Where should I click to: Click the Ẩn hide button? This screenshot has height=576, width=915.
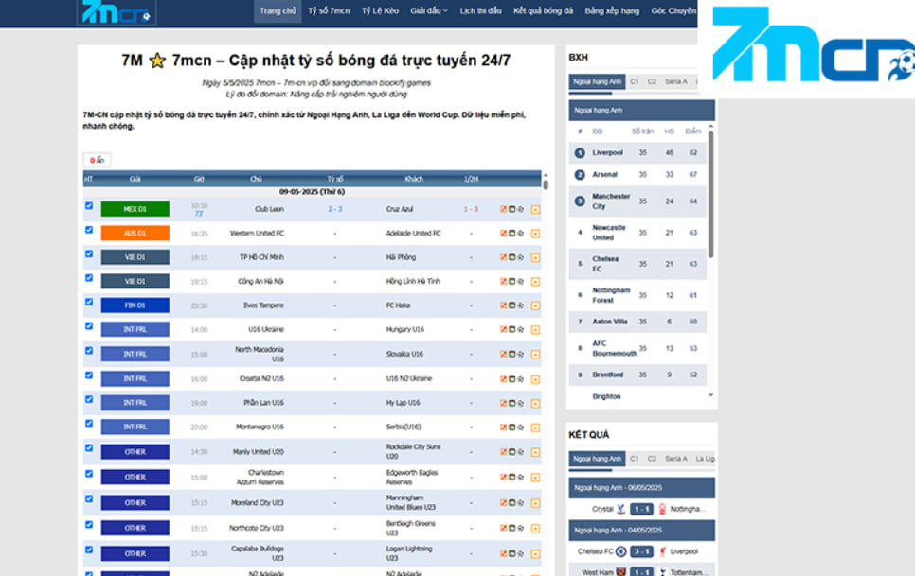pyautogui.click(x=97, y=160)
